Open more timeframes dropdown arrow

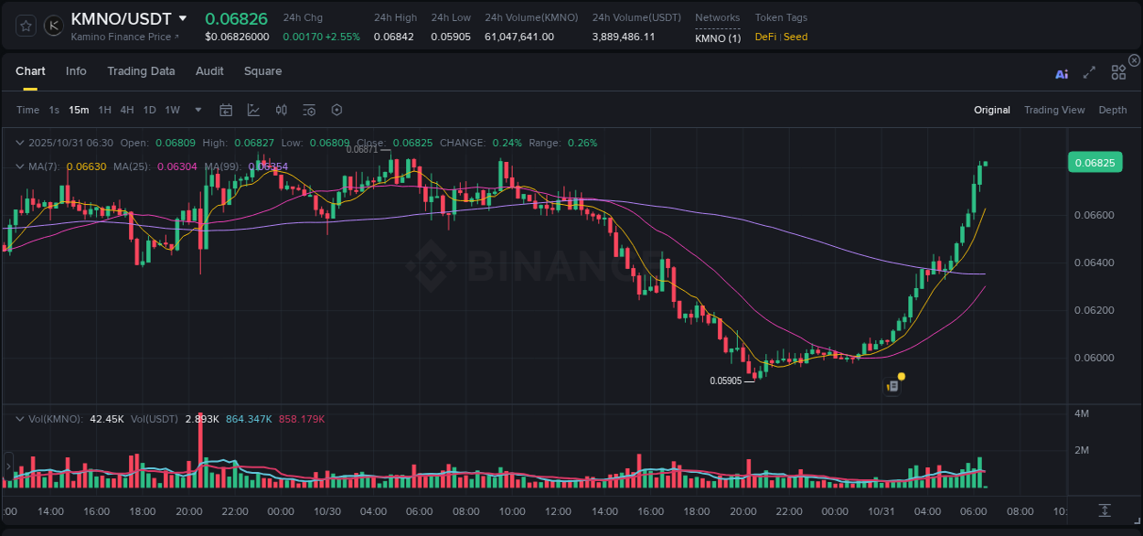pyautogui.click(x=197, y=110)
